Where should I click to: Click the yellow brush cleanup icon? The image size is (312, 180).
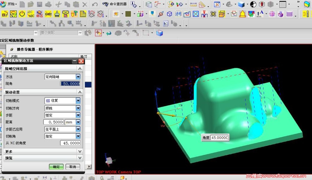pyautogui.click(x=57, y=14)
